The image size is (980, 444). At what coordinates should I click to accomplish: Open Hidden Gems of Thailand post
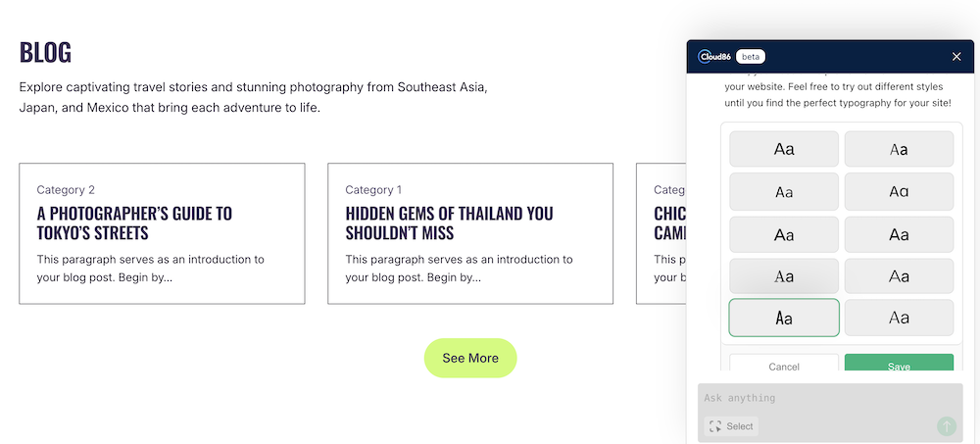pyautogui.click(x=449, y=222)
